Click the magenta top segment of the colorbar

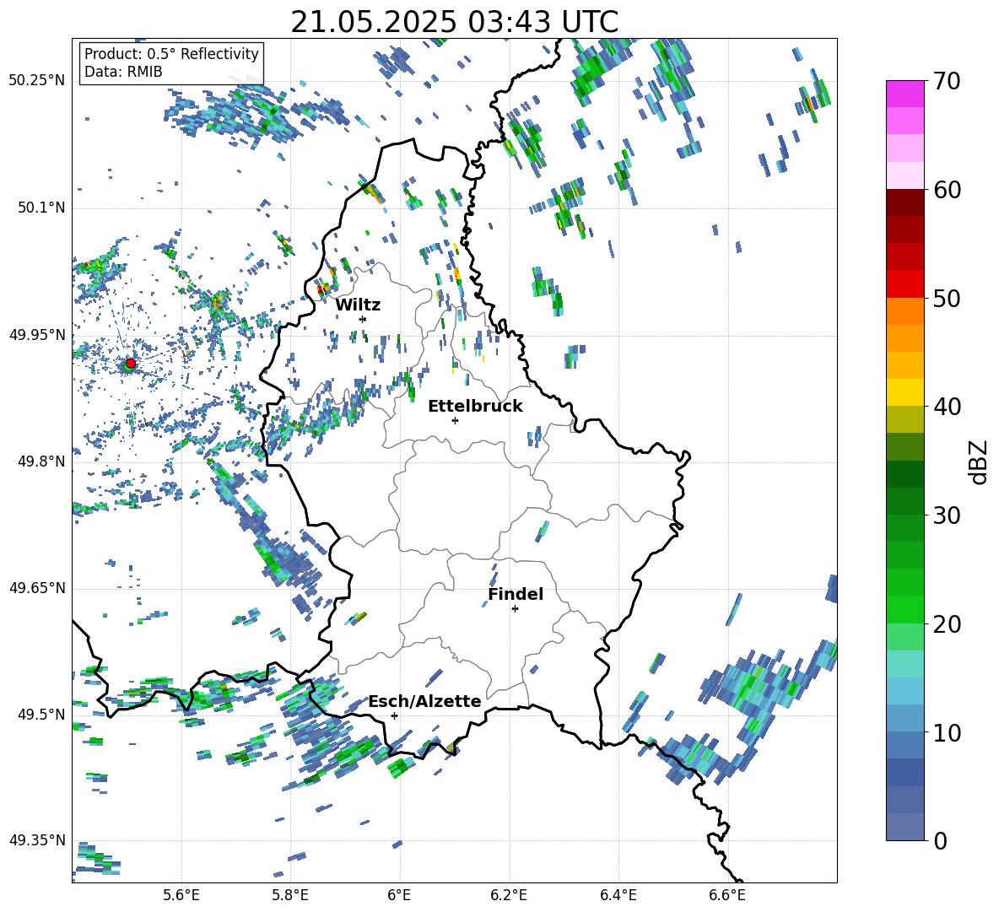tap(904, 94)
